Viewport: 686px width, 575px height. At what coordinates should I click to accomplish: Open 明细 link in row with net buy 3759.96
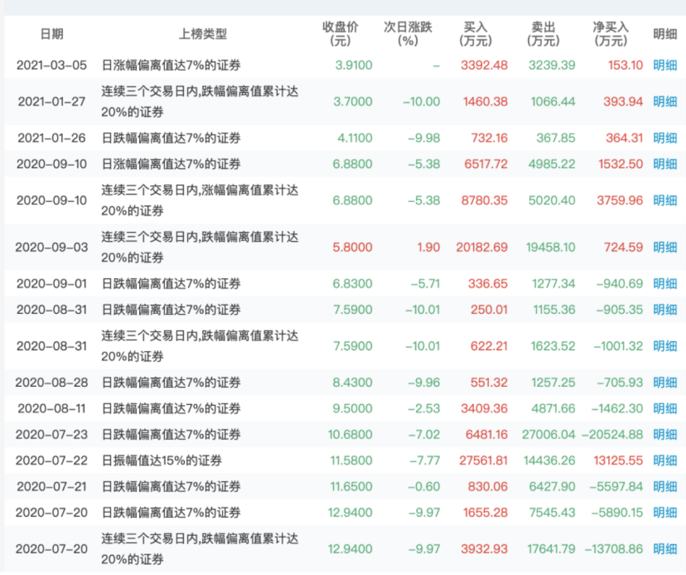(665, 200)
